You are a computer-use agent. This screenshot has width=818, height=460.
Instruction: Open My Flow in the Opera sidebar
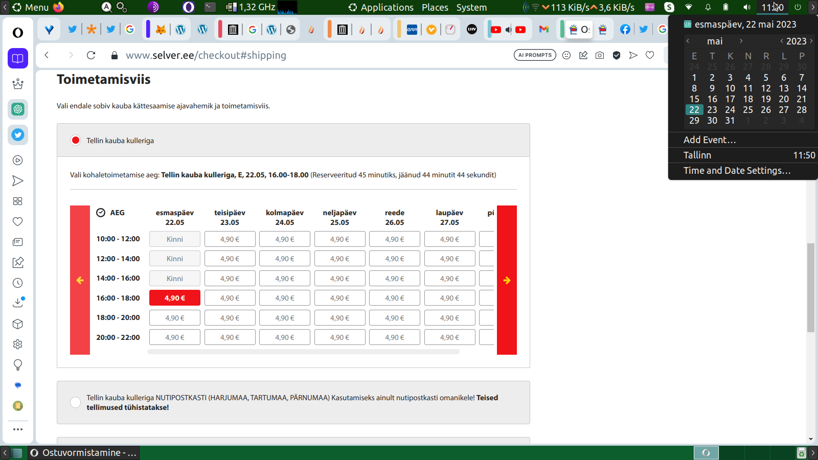coord(18,181)
